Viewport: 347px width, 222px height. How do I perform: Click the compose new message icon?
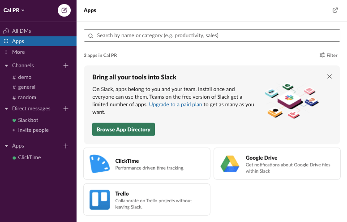tap(64, 10)
